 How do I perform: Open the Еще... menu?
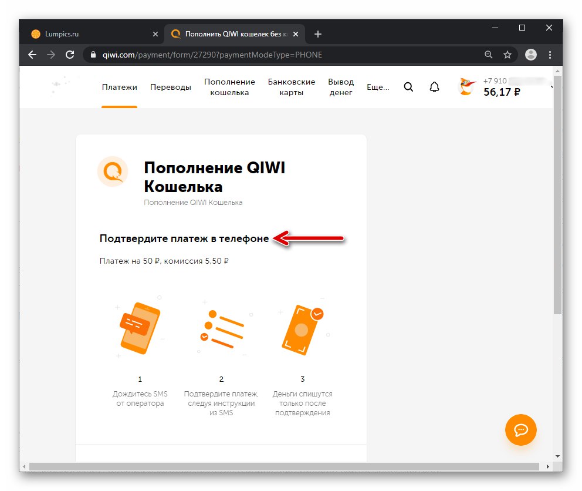click(x=377, y=86)
